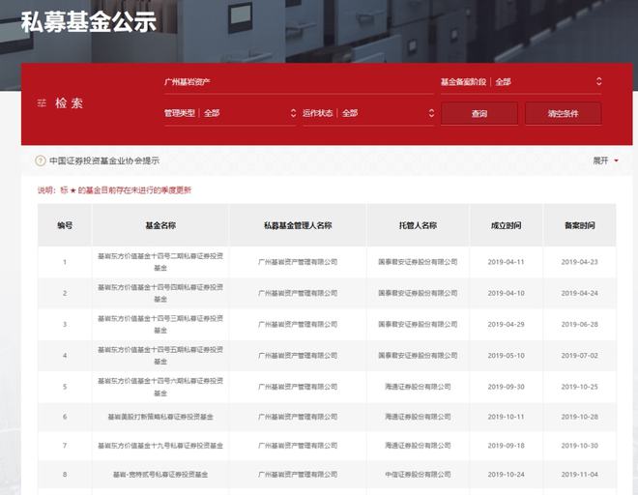
Task: Open fund 基岩东方价值基金十九号私募证券投资基金
Action: (x=160, y=446)
